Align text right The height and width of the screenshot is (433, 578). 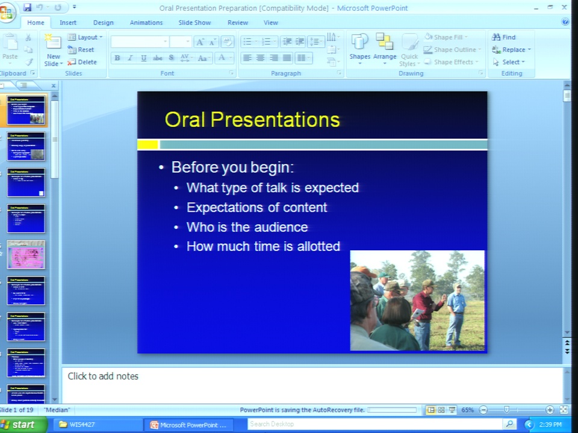[274, 58]
